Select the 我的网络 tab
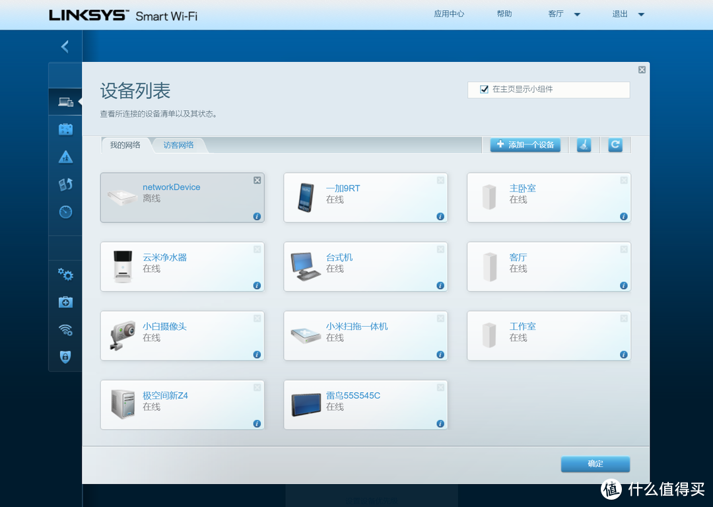The image size is (713, 507). tap(125, 145)
